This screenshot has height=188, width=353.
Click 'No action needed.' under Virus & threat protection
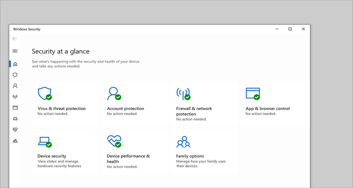(53, 114)
